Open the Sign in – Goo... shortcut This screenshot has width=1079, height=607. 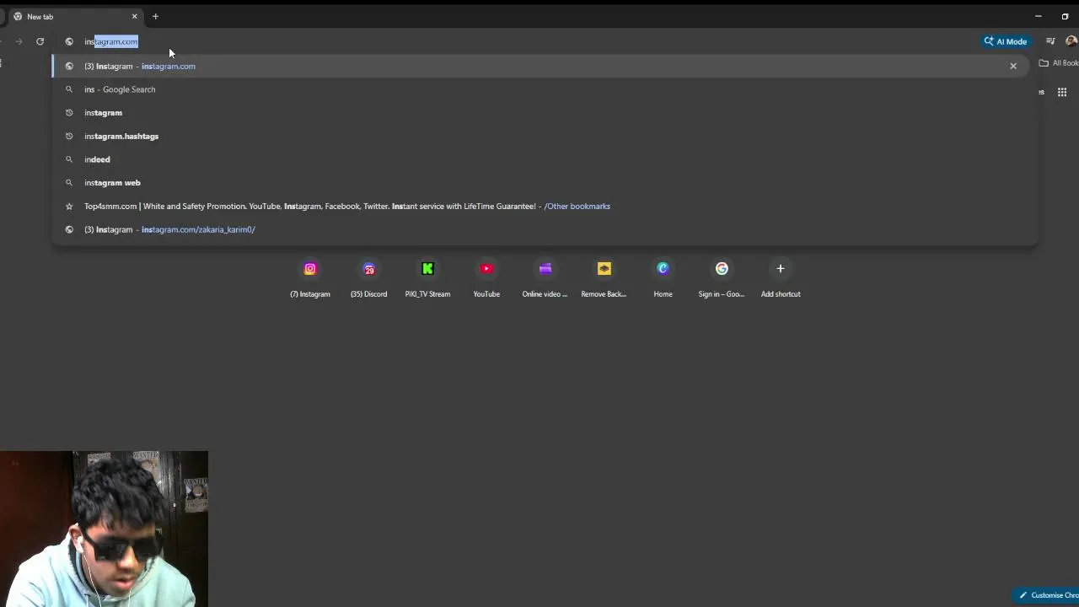(x=722, y=278)
